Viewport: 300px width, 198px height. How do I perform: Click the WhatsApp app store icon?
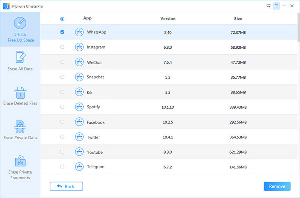click(x=79, y=32)
